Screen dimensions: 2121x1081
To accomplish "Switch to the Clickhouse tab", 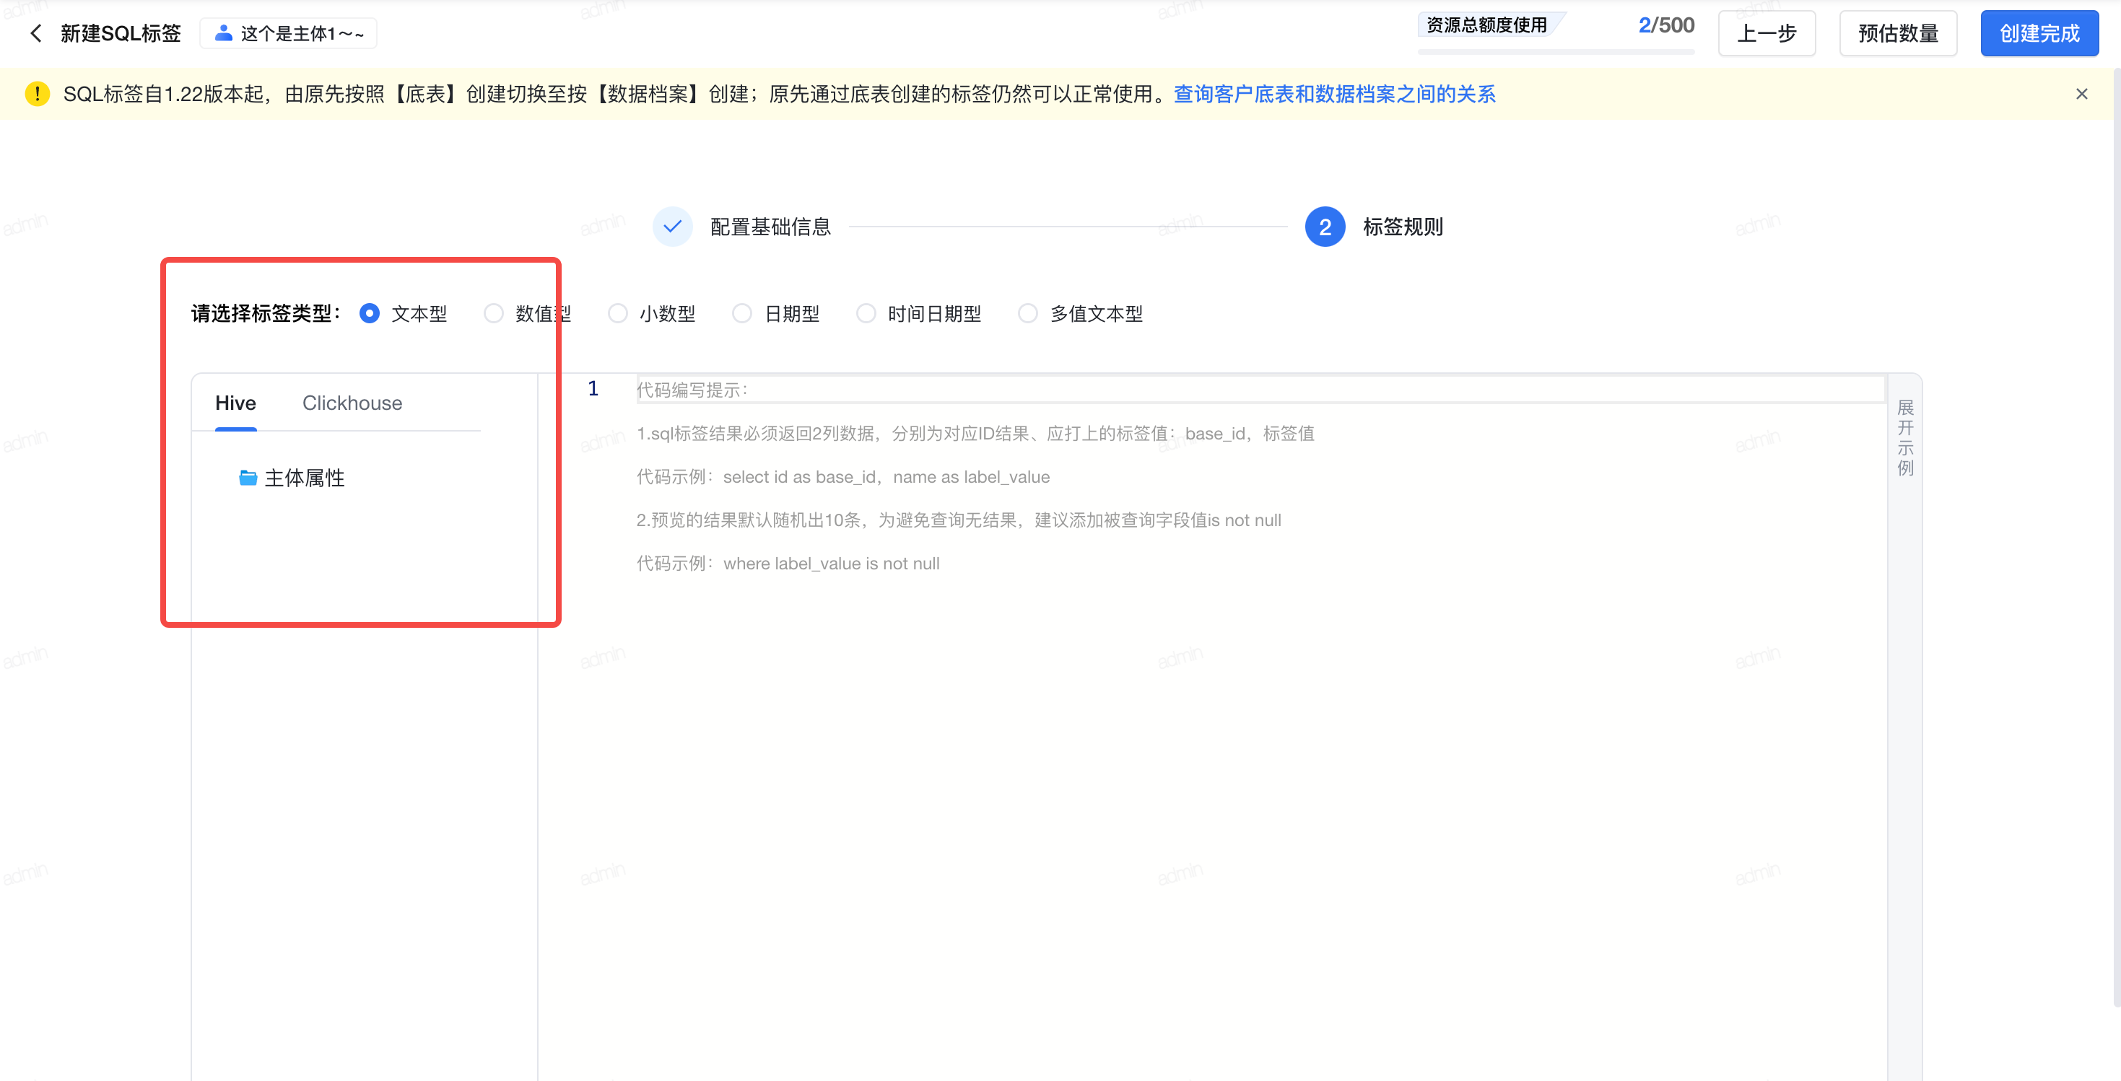I will (352, 403).
